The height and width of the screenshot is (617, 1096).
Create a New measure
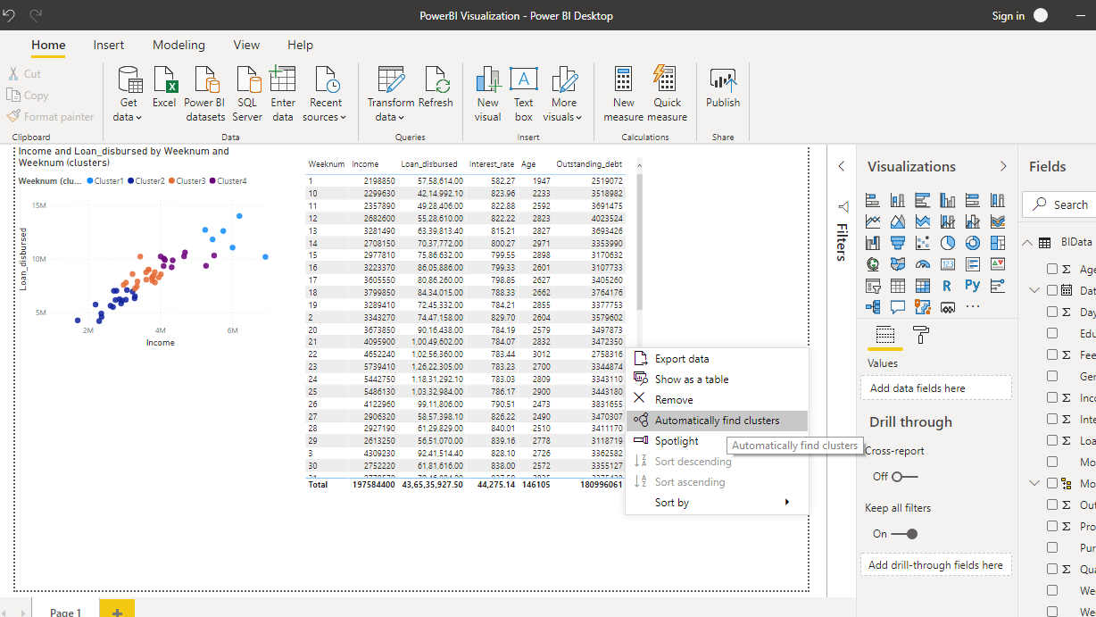[624, 93]
